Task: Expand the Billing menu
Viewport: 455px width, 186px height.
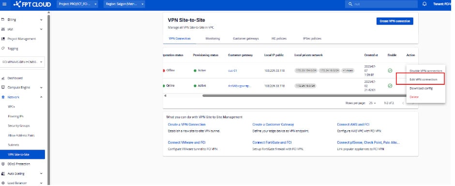Action: tap(41, 20)
